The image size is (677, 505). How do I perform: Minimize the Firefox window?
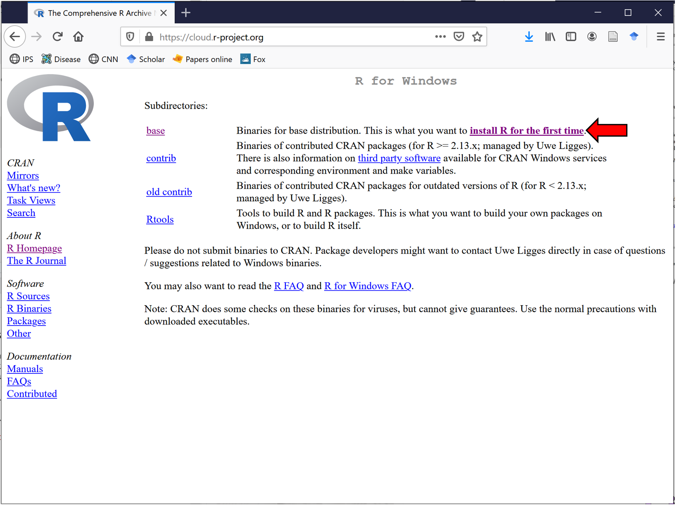point(598,13)
